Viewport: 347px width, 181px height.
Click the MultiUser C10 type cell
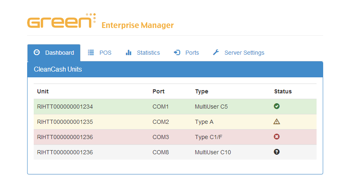(213, 153)
